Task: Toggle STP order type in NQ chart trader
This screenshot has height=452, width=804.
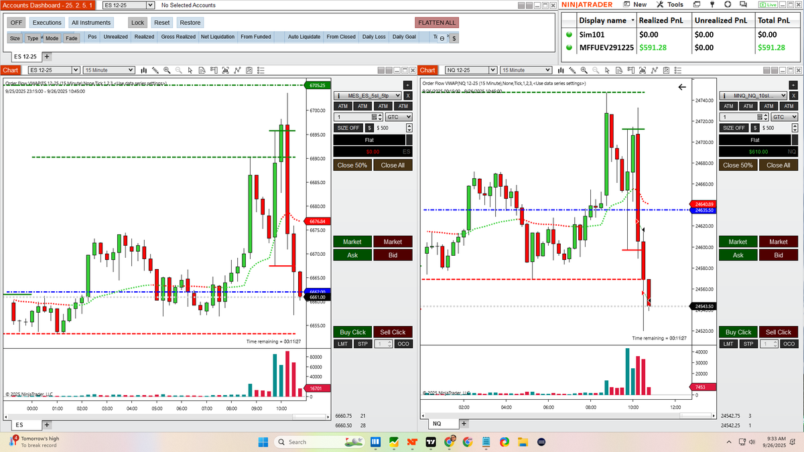Action: pyautogui.click(x=749, y=344)
